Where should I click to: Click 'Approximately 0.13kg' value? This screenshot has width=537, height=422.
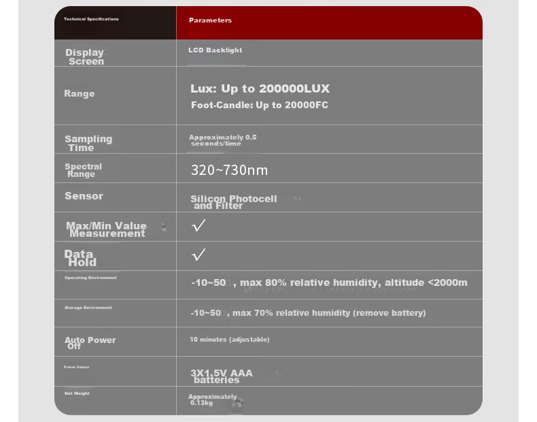pos(212,400)
